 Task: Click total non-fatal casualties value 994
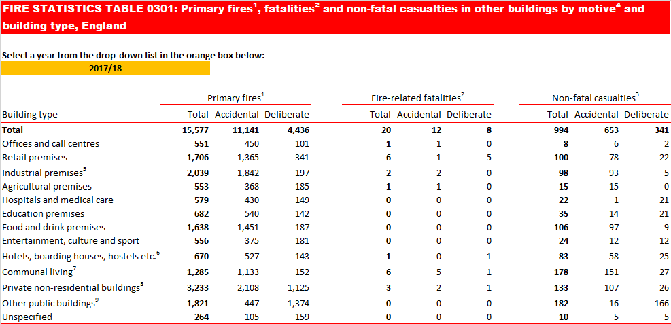[x=561, y=130]
